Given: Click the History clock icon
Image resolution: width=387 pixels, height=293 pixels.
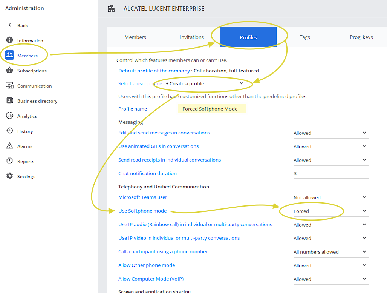Looking at the screenshot, I should pos(10,131).
